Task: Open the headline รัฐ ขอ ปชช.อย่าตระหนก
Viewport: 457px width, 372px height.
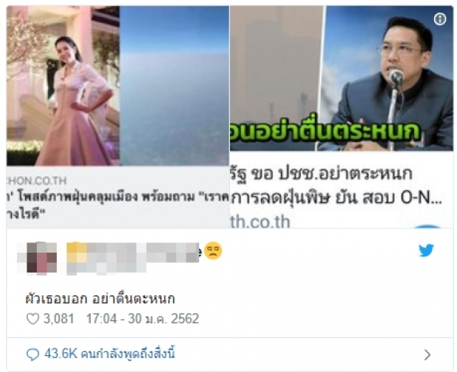Action: [321, 174]
